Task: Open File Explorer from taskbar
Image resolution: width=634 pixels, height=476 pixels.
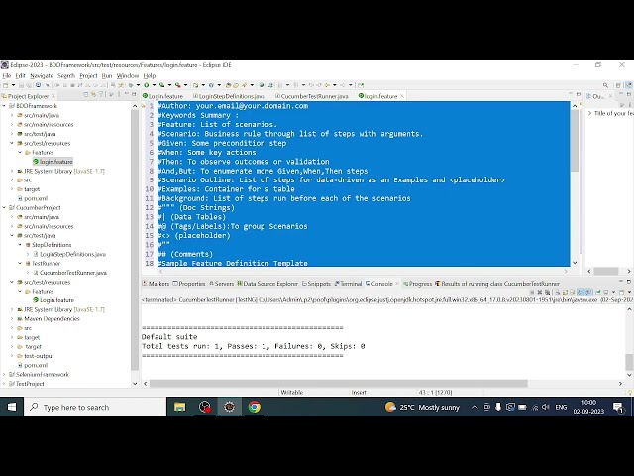Action: click(x=179, y=407)
